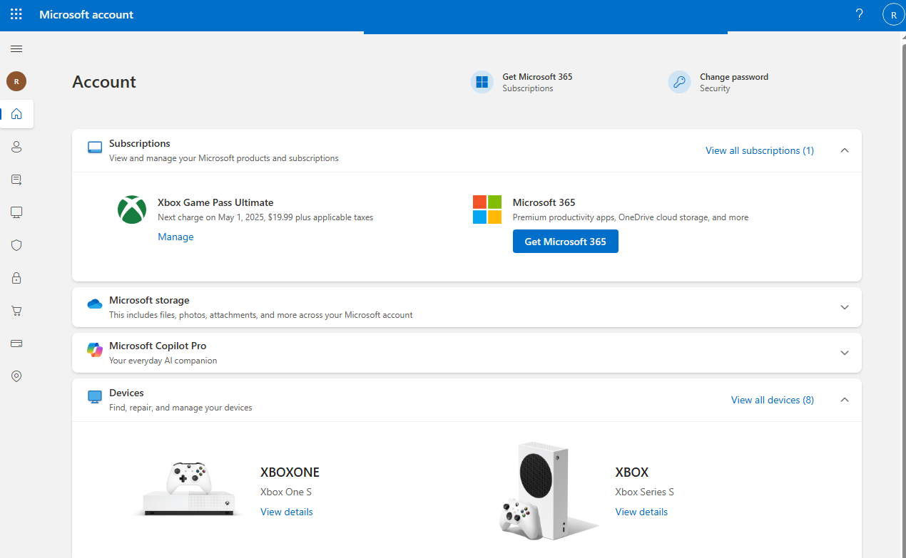Open Your info person icon in sidebar

(16, 147)
